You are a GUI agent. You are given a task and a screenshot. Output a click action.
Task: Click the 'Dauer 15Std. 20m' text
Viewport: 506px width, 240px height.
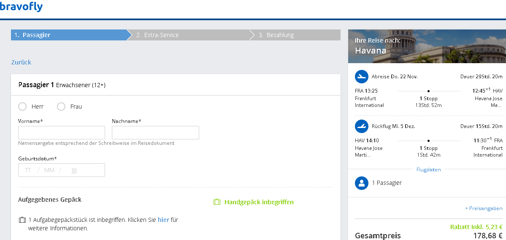pyautogui.click(x=482, y=126)
